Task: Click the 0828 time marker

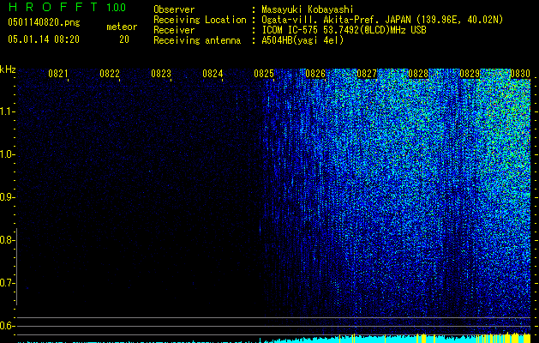Action: [418, 73]
